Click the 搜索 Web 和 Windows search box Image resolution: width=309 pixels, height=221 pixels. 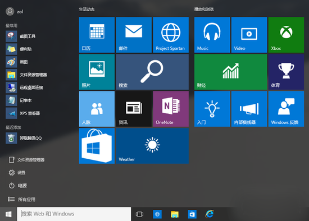click(x=74, y=214)
